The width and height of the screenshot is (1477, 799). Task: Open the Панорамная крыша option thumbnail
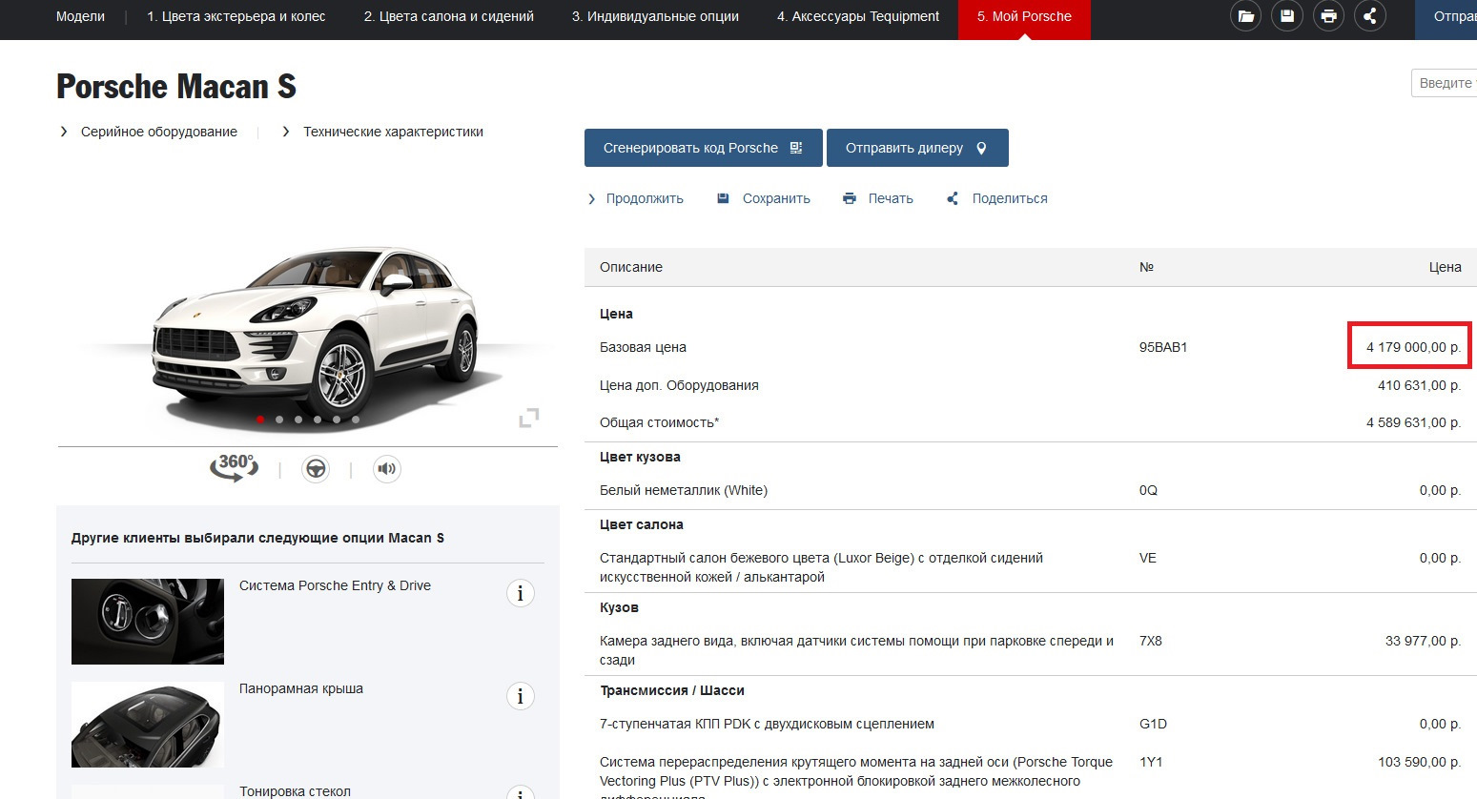[x=148, y=725]
